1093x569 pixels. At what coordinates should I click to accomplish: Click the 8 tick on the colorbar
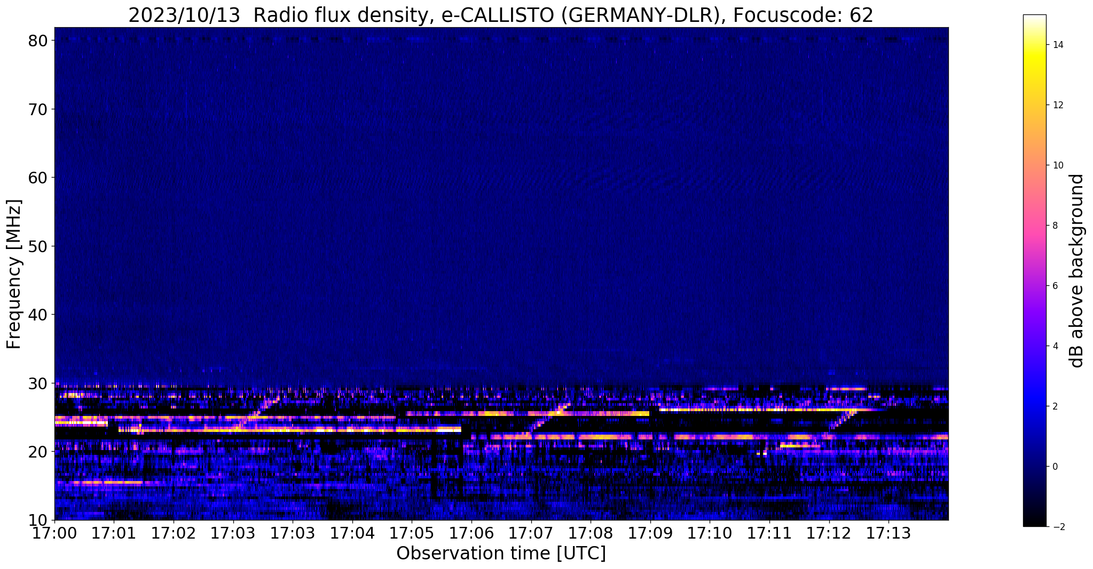click(1055, 226)
